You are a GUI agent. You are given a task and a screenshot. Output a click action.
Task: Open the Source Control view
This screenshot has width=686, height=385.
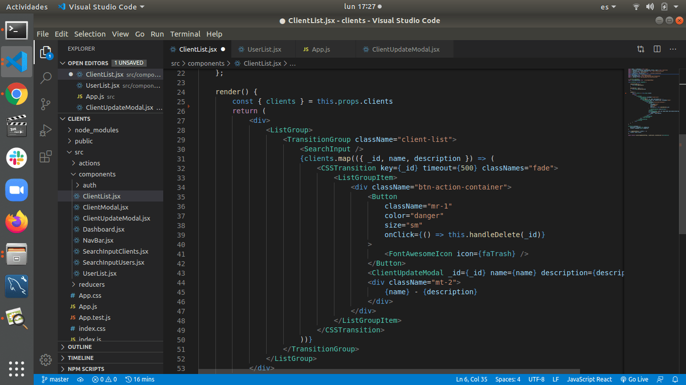click(x=46, y=104)
